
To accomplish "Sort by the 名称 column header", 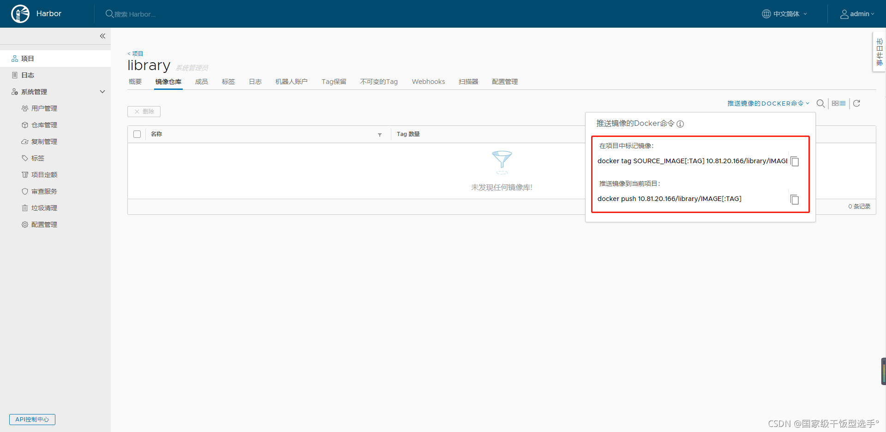I will coord(156,134).
